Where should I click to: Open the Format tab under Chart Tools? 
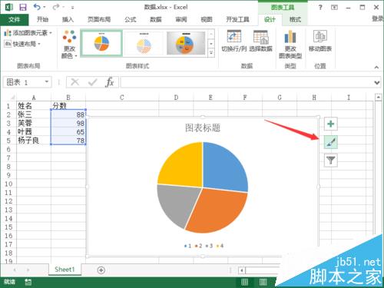[x=295, y=19]
